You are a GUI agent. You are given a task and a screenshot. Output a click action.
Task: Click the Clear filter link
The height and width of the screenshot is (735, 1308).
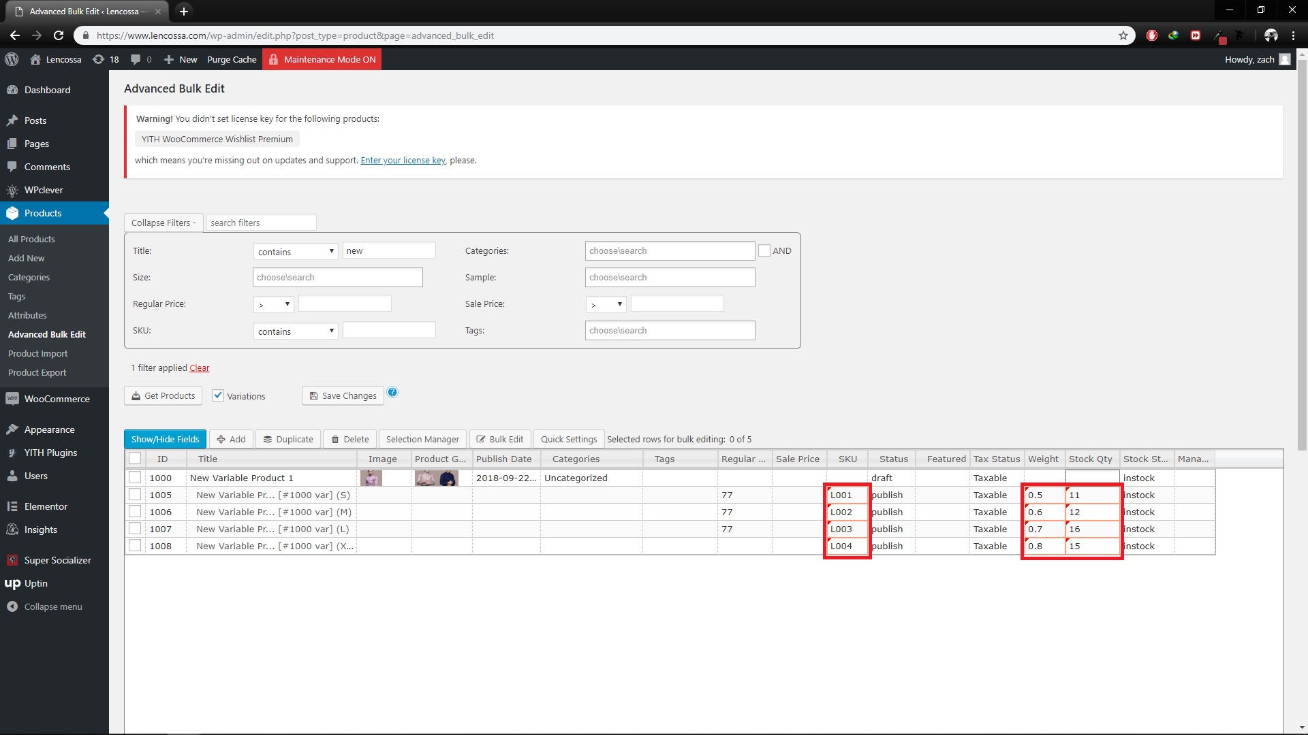[200, 367]
